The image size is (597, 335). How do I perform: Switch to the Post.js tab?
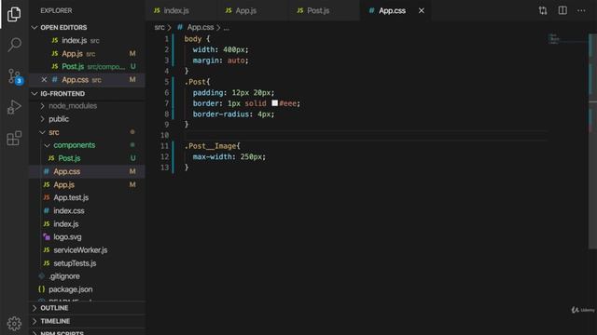coord(324,10)
